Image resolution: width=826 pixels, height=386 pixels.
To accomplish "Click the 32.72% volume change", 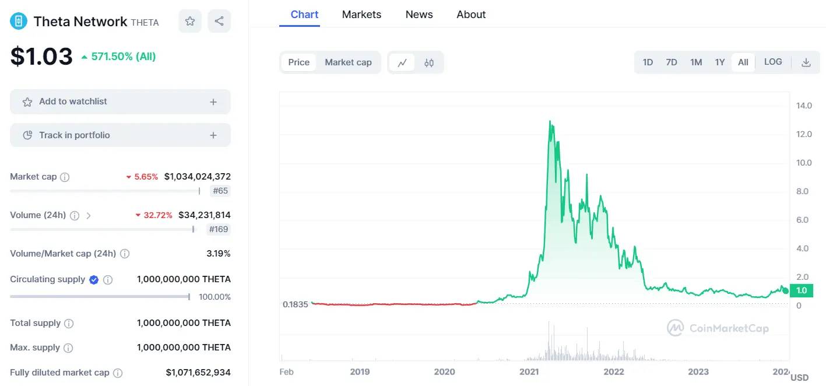I will pos(154,215).
